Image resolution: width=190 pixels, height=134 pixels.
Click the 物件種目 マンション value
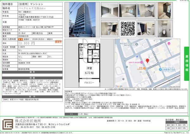(31, 4)
